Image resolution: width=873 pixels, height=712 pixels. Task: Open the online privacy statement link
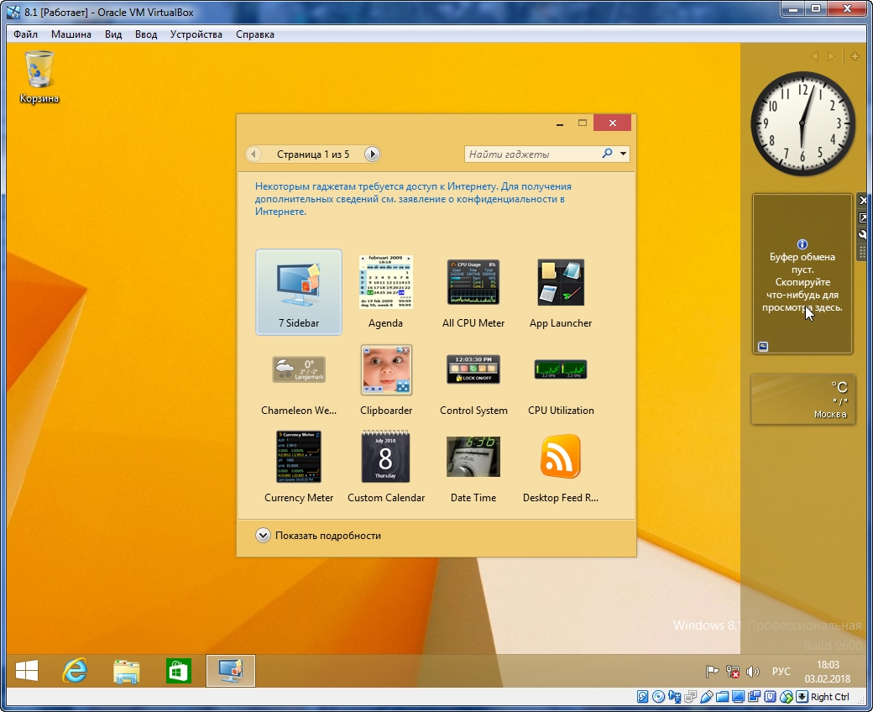413,199
